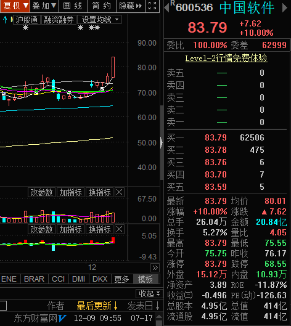Screen dimensions: 291x326
Task: Toggle fullscreen chart icon
Action: (152, 6)
